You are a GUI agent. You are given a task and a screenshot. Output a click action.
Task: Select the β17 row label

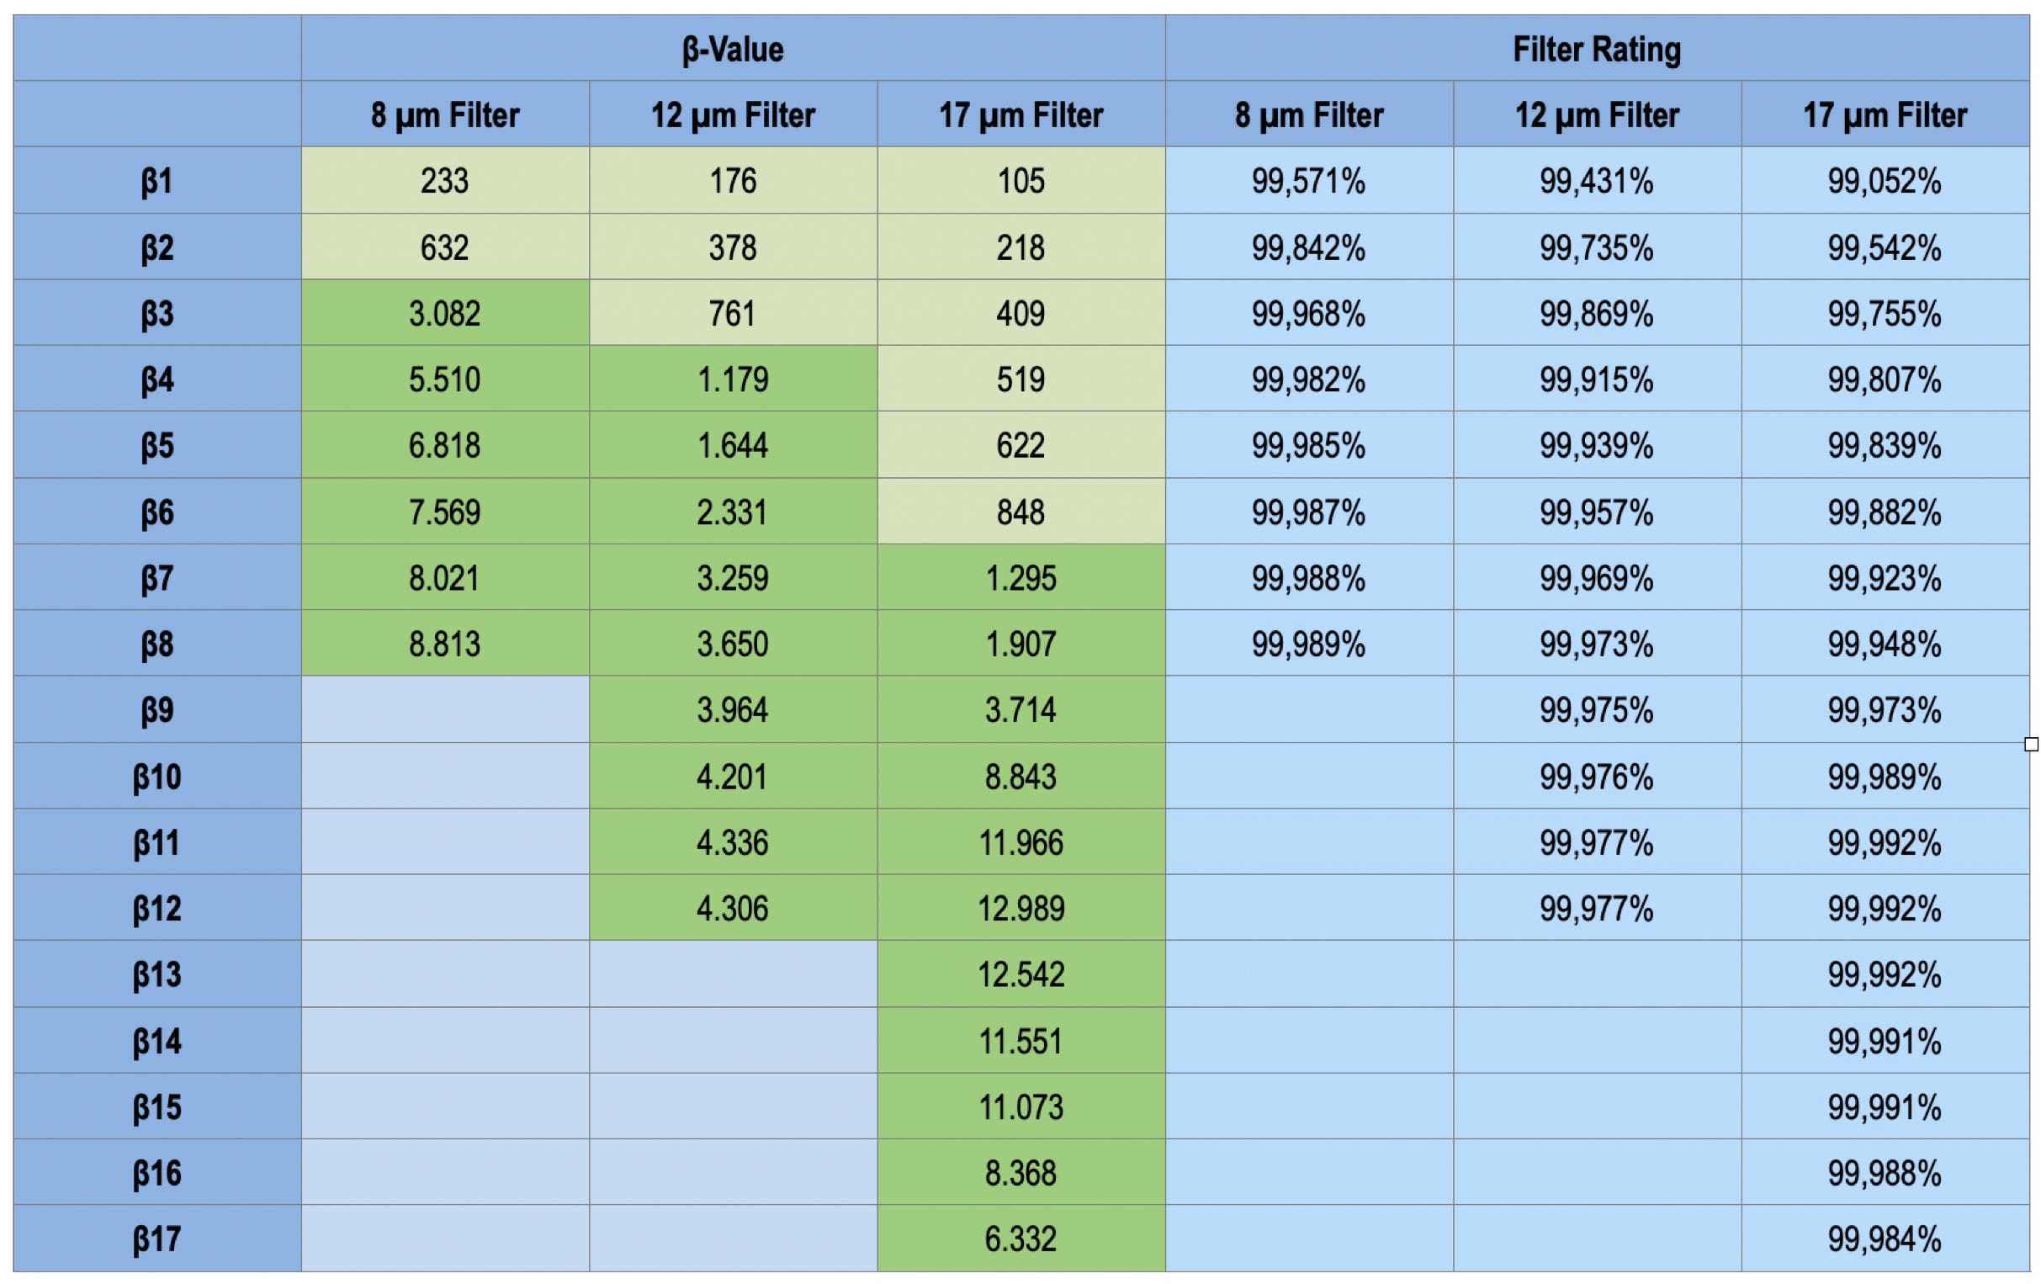[x=156, y=1239]
